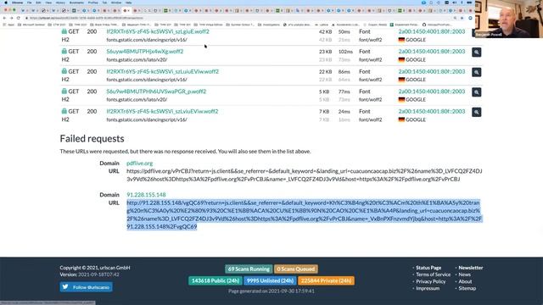The width and height of the screenshot is (543, 305).
Task: Click lock icon on If2RXTr6YS-zF4S-kcSWSVi_szLgiuE.woff2 row
Action: pos(64,31)
